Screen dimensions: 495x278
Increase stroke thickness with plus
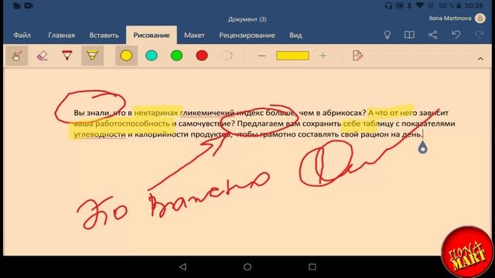pos(323,56)
